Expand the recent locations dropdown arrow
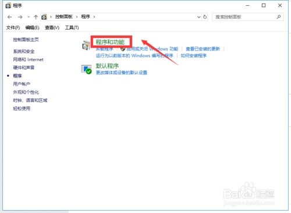The width and height of the screenshot is (291, 213). 29,17
